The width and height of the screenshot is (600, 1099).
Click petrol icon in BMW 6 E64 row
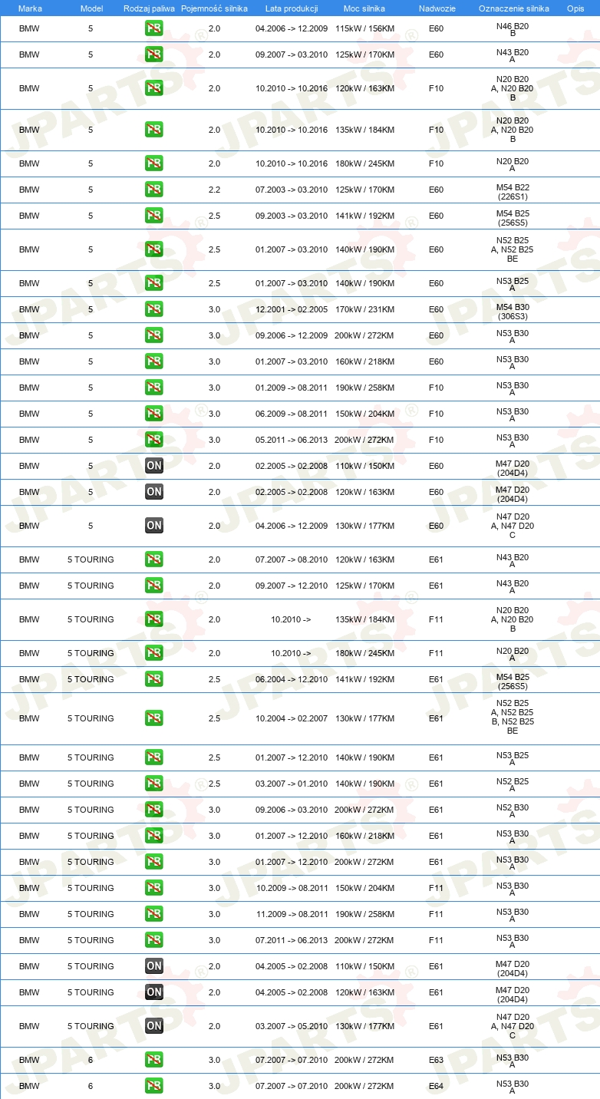click(154, 1086)
